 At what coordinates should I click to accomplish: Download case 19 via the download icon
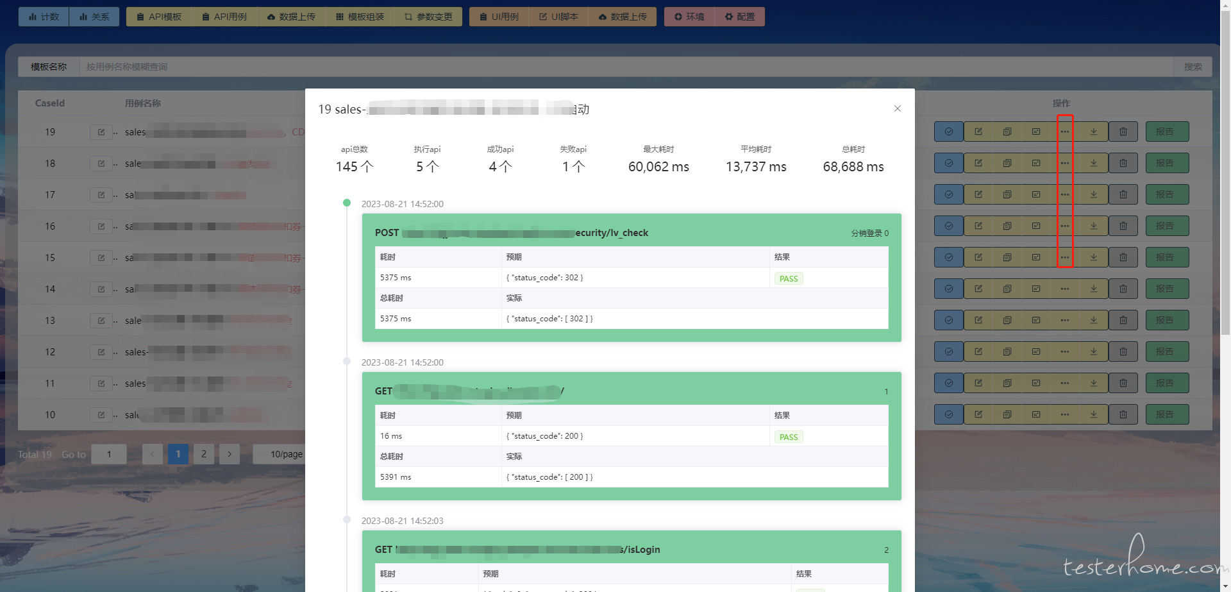coord(1094,131)
